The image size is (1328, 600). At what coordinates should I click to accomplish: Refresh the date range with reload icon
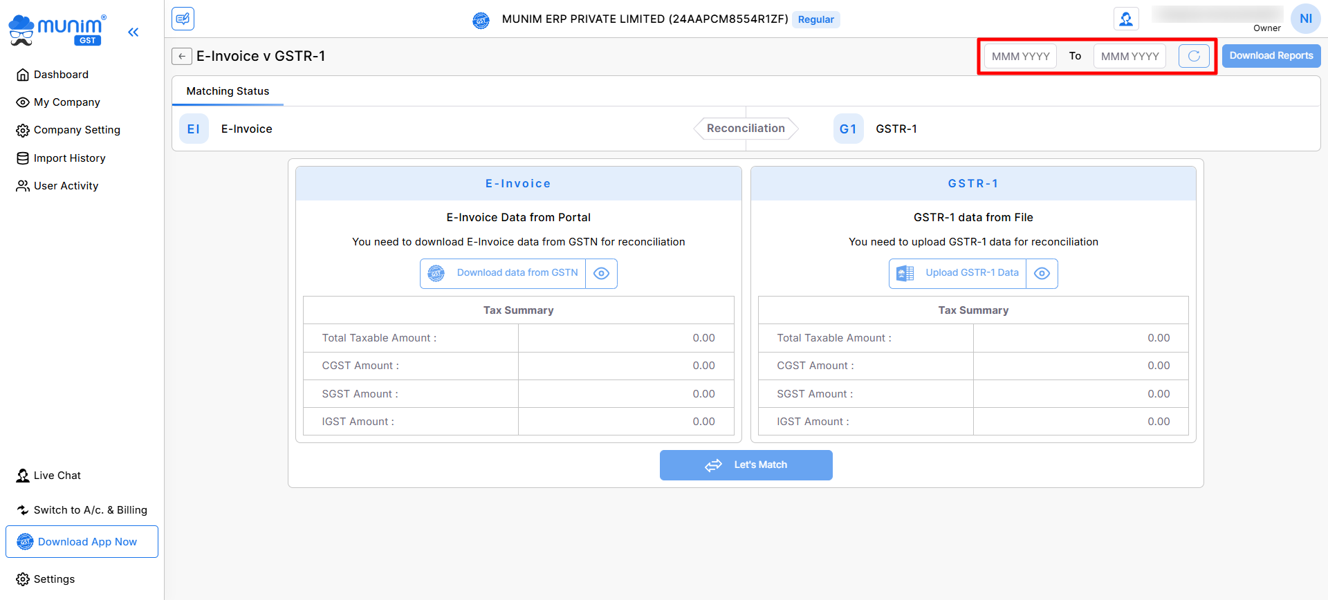coord(1194,56)
